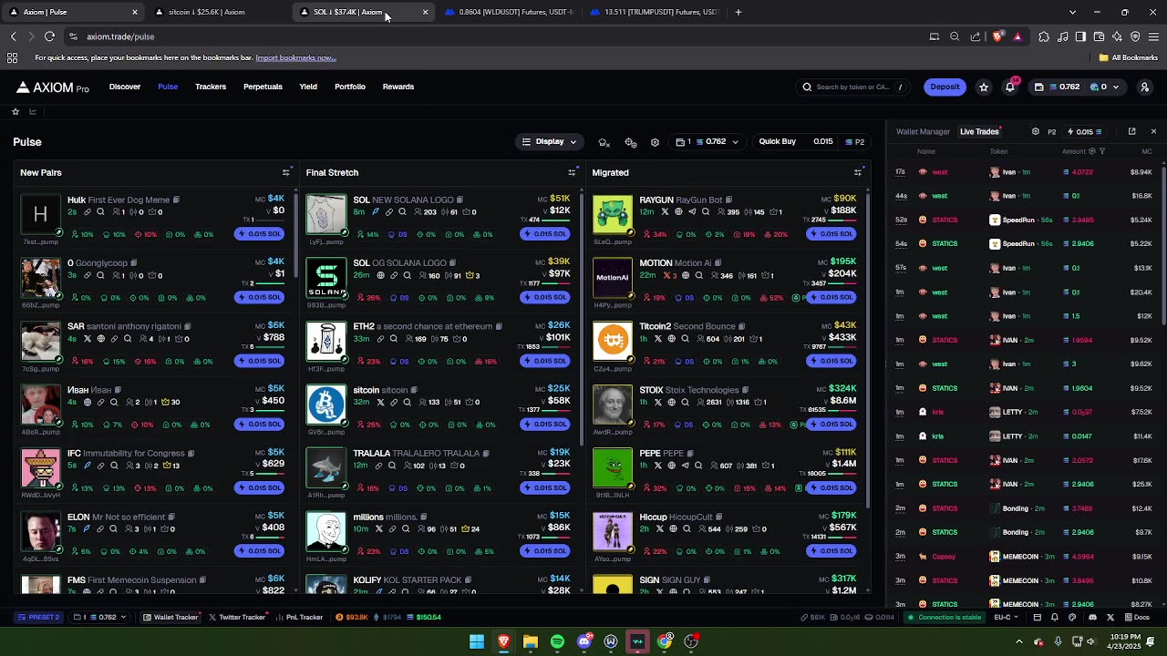The height and width of the screenshot is (656, 1167).
Task: Click the Amount column filter funnel icon
Action: pos(1102,151)
